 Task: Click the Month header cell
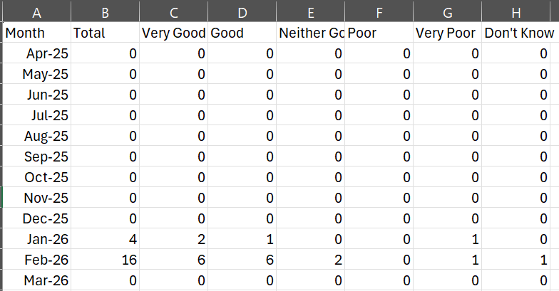click(x=36, y=33)
